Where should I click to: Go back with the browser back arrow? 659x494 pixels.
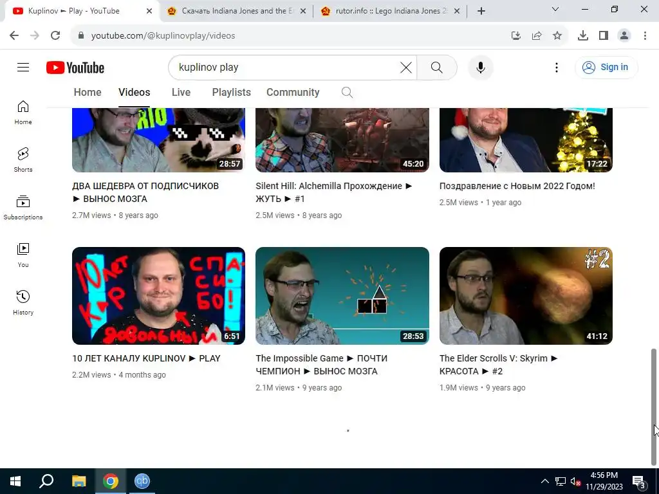tap(14, 35)
